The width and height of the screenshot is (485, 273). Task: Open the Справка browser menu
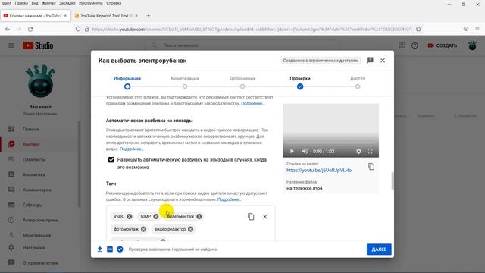point(114,3)
